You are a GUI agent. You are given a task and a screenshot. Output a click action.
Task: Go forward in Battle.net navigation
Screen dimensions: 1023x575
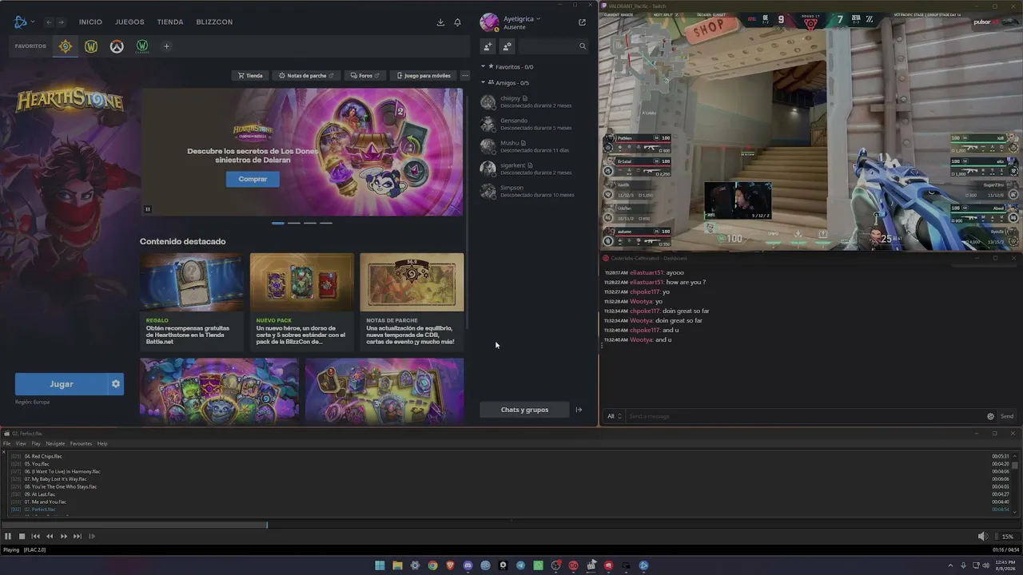click(61, 22)
